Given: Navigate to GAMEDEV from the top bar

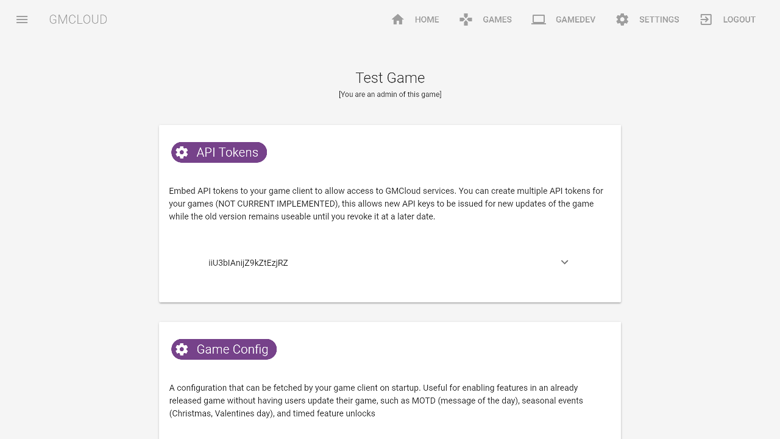Looking at the screenshot, I should pos(575,19).
